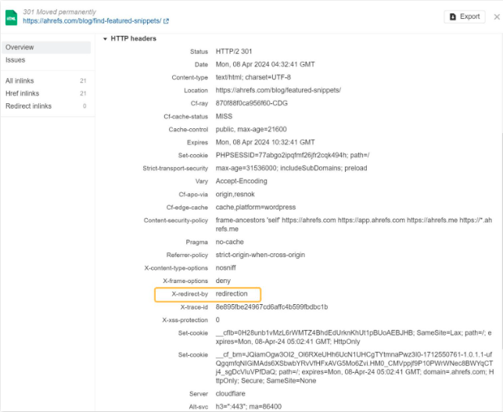Click the Cf-apo-via value origin,resnok
The width and height of the screenshot is (503, 412).
pyautogui.click(x=235, y=195)
